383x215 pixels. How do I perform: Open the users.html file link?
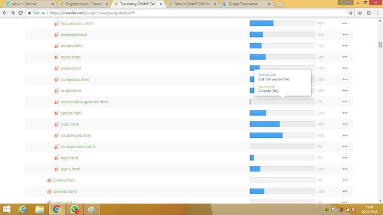71,169
